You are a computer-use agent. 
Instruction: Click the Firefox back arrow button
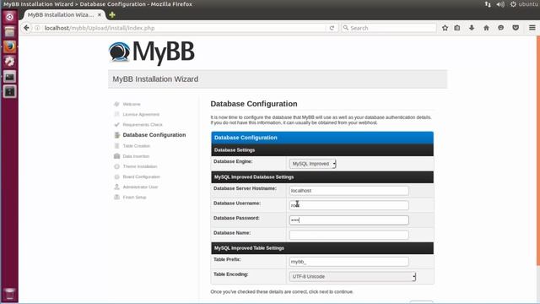pos(26,28)
